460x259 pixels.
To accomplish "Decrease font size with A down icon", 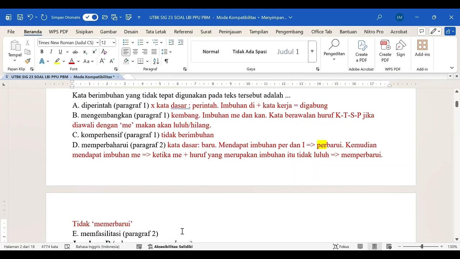I will point(112,61).
